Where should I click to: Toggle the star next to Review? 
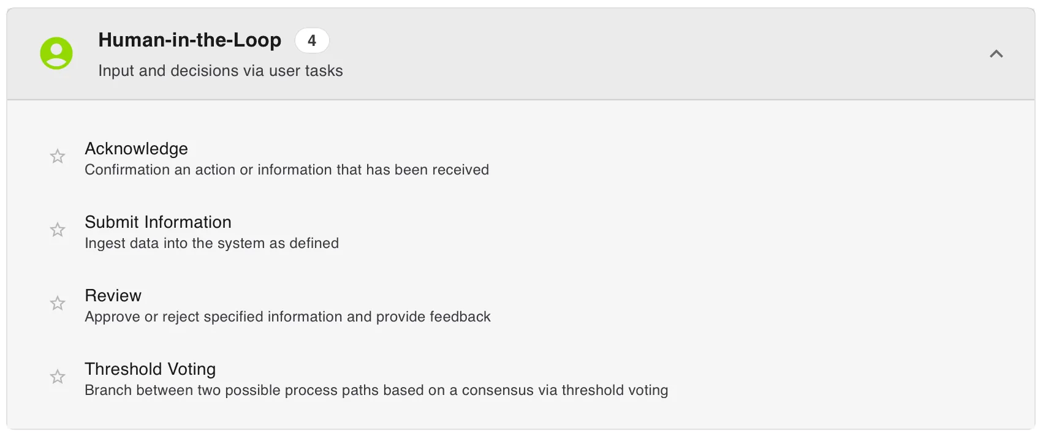(x=58, y=303)
